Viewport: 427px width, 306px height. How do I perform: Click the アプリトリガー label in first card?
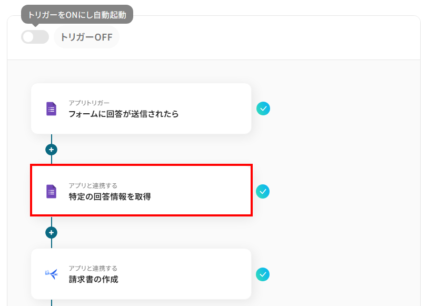(88, 103)
